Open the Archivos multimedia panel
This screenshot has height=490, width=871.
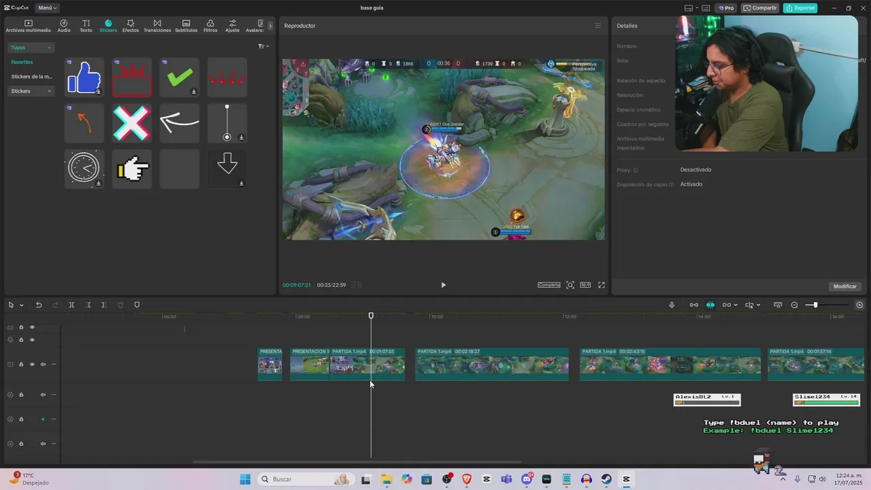(x=28, y=26)
